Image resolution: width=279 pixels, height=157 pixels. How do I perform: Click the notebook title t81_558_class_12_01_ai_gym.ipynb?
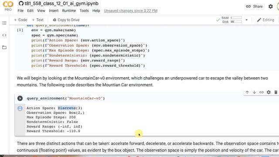tap(61, 3)
